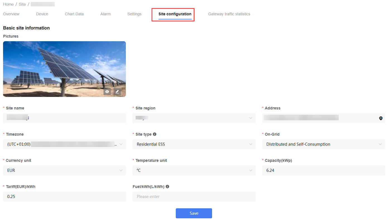Screen dimensions: 389x220
Task: Click the map location pin in Address
Action: tap(381, 118)
